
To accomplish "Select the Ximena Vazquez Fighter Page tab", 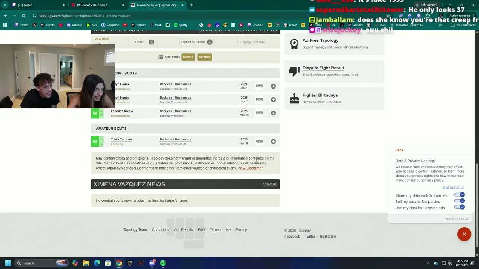I will click(x=157, y=5).
